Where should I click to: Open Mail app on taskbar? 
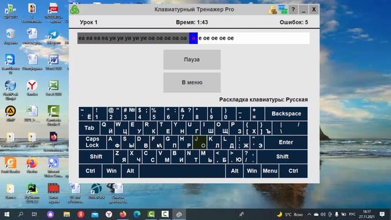(95, 215)
